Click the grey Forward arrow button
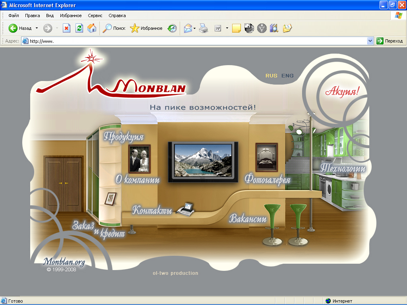The image size is (407, 305). 48,28
